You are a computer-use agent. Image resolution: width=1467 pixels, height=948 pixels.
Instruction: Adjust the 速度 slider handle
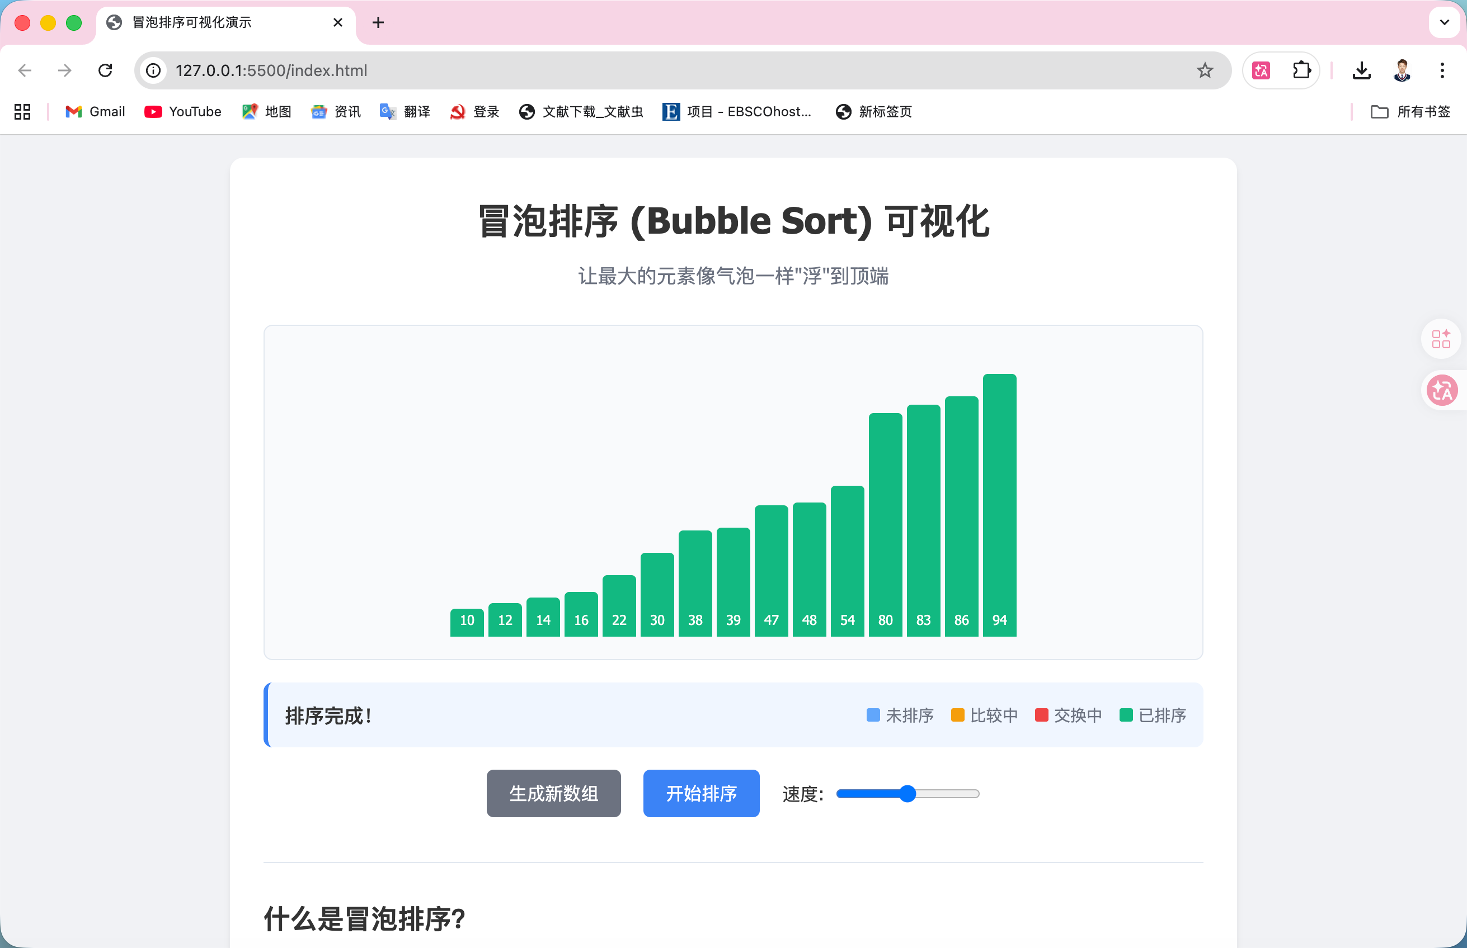[x=908, y=794]
